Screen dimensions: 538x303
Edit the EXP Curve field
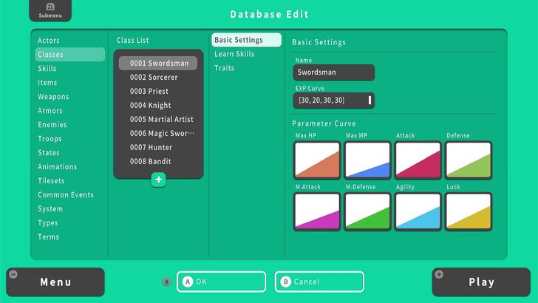coord(334,101)
